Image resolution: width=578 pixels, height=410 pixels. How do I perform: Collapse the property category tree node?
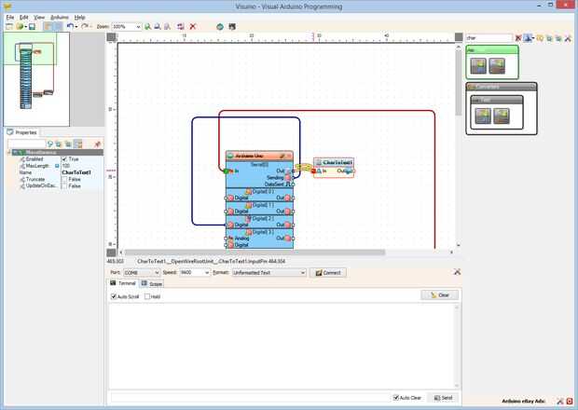coord(9,152)
